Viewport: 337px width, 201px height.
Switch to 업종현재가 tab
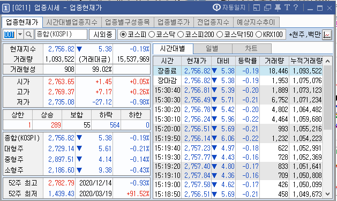(22, 22)
